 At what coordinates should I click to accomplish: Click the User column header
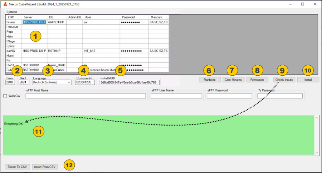pyautogui.click(x=102, y=17)
